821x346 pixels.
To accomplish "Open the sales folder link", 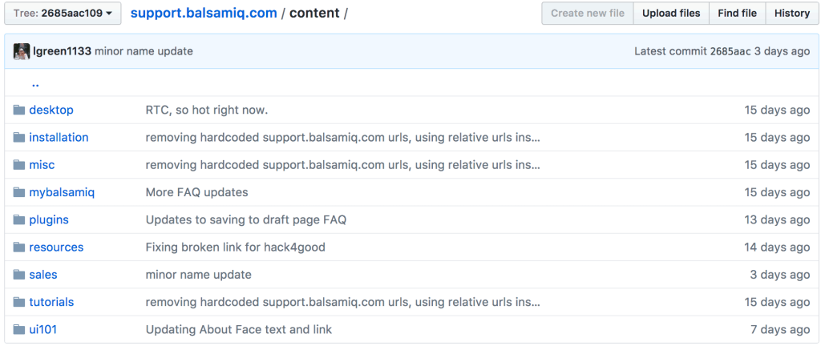I will 43,275.
